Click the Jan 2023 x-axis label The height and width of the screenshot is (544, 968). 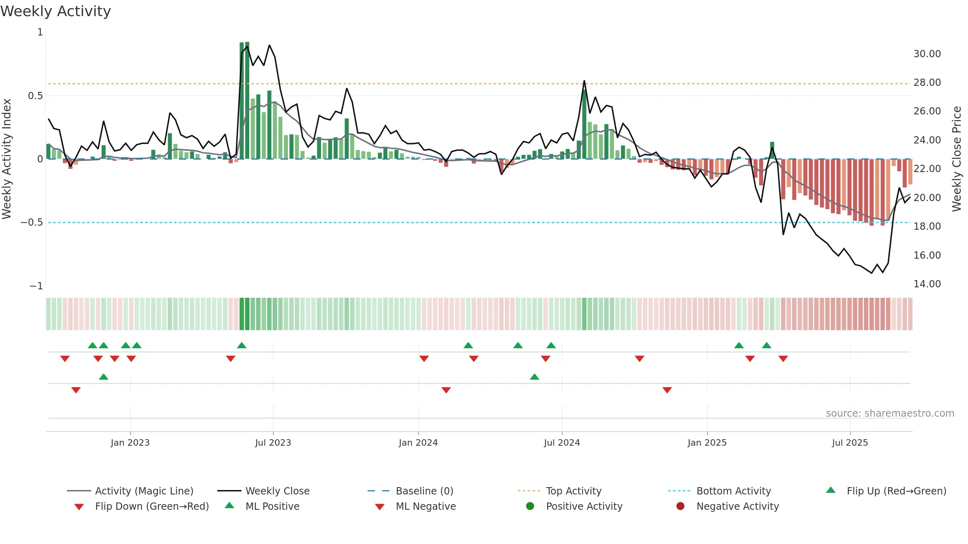130,442
